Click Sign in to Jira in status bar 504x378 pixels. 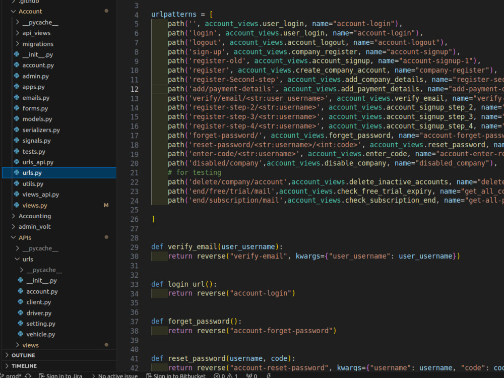point(60,375)
